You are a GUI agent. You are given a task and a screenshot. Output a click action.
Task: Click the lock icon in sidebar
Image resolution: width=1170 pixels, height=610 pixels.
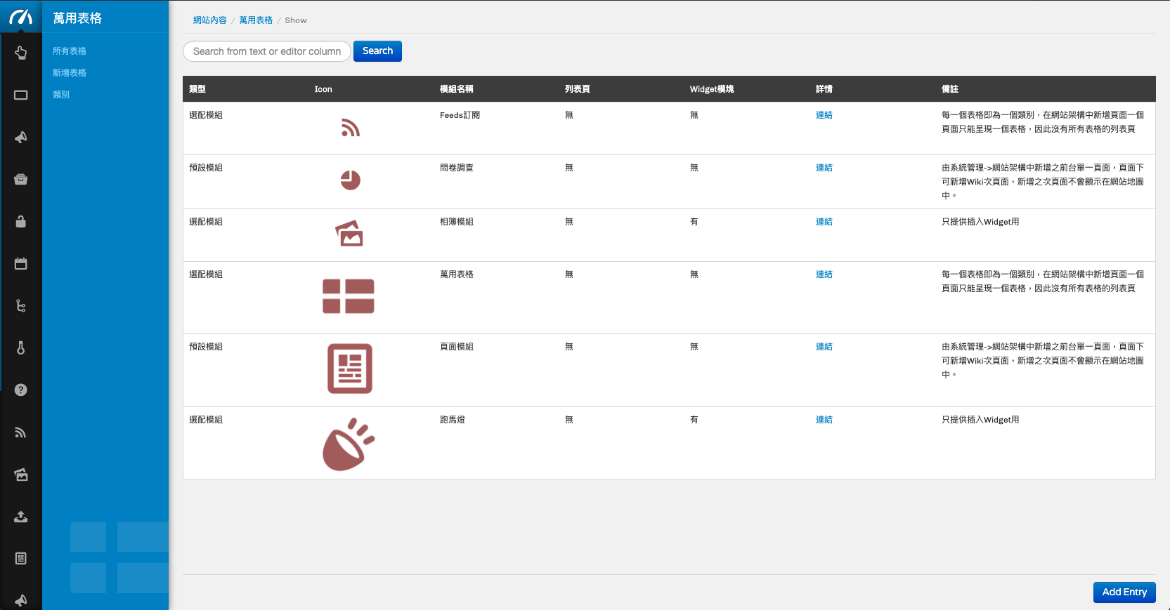point(21,222)
